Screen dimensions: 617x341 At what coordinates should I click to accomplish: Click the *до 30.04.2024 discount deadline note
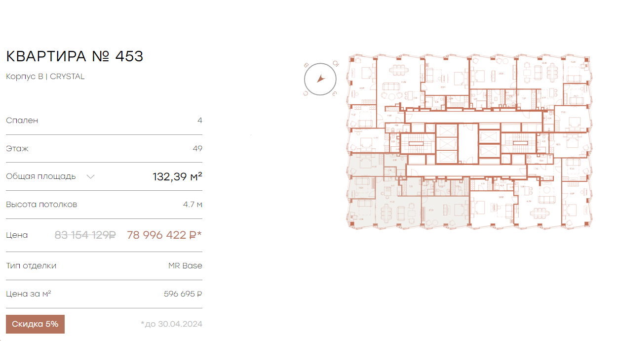[x=171, y=324]
